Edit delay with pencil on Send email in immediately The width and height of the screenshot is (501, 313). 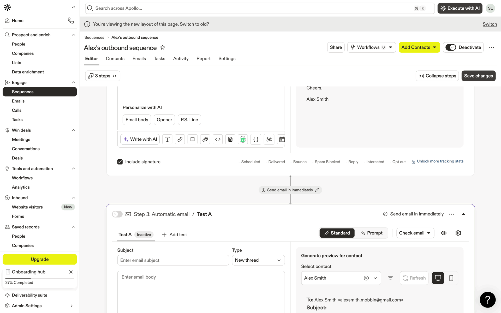(x=317, y=190)
